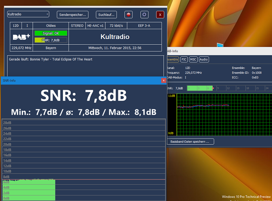Click the SNR 7,8dB bar in player
The width and height of the screenshot is (272, 201).
click(50, 40)
